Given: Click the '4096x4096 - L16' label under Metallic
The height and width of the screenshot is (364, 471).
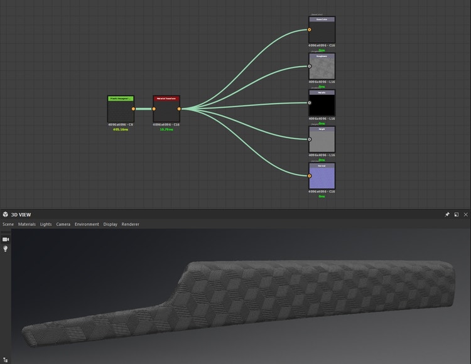Looking at the screenshot, I should (322, 119).
